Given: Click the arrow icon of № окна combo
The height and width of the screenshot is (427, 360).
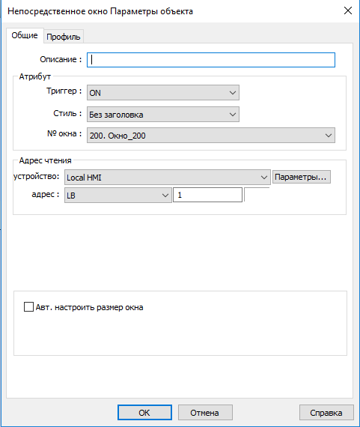Looking at the screenshot, I should click(x=328, y=136).
